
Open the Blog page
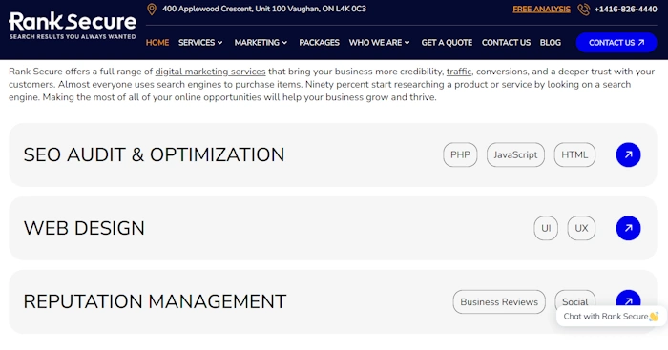pyautogui.click(x=550, y=43)
